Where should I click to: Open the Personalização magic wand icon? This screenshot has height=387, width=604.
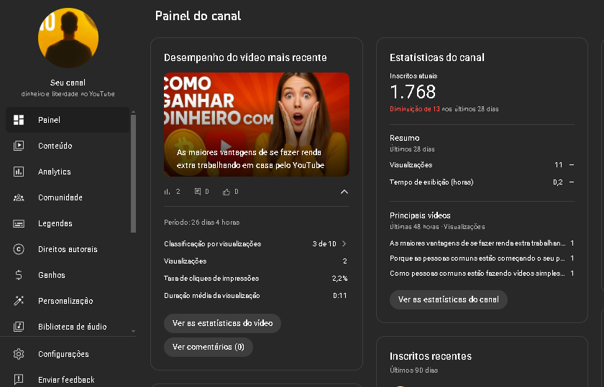click(19, 301)
